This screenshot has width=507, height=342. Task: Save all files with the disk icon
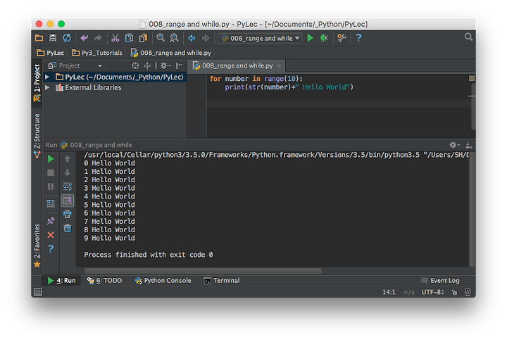click(x=53, y=38)
